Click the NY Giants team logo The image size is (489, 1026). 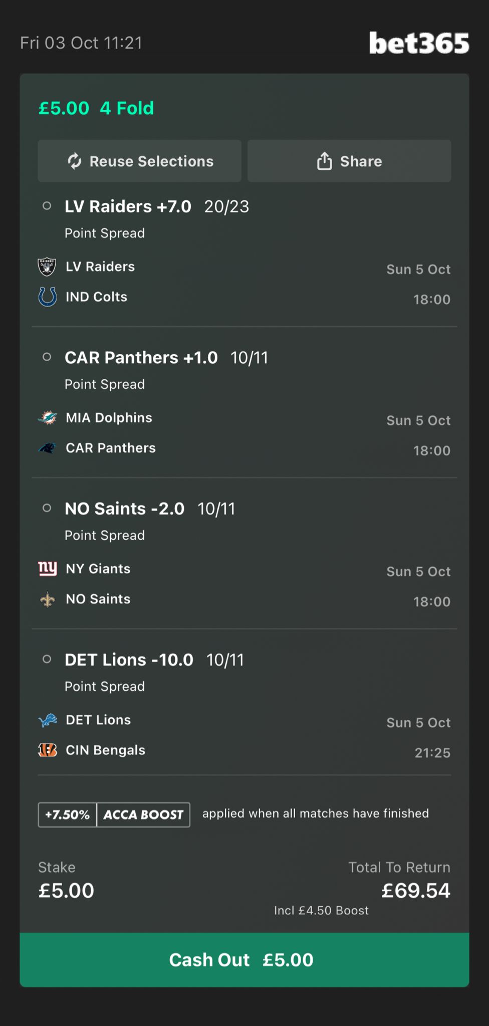(x=48, y=569)
